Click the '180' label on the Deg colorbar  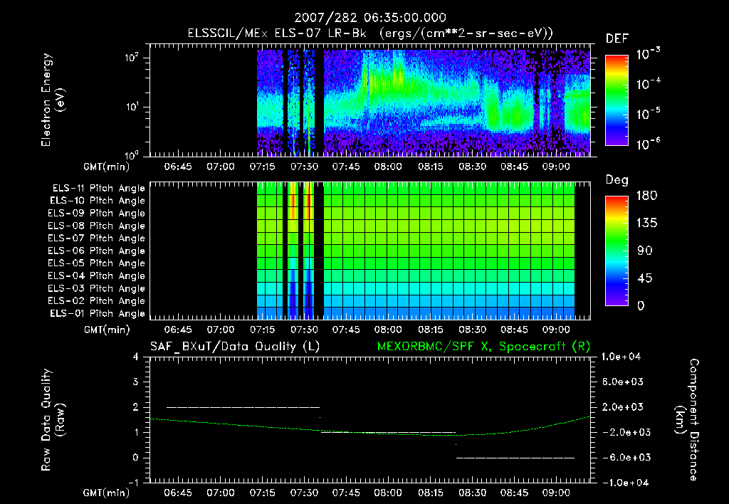(646, 196)
